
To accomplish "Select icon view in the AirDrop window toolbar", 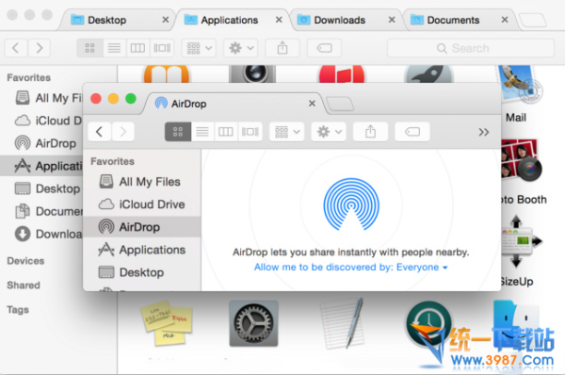I will point(178,132).
